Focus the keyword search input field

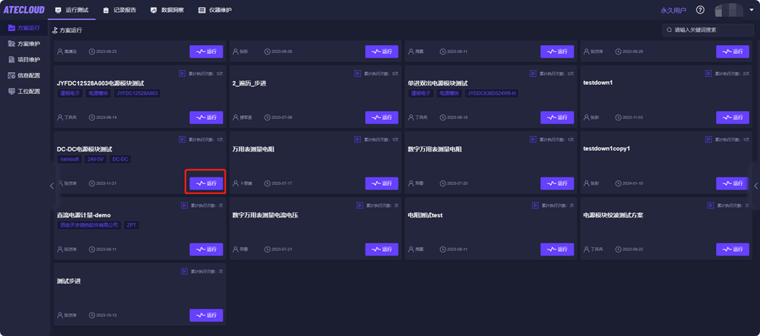coord(711,30)
